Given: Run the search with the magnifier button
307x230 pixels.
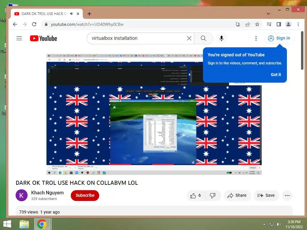Looking at the screenshot, I should tap(204, 38).
